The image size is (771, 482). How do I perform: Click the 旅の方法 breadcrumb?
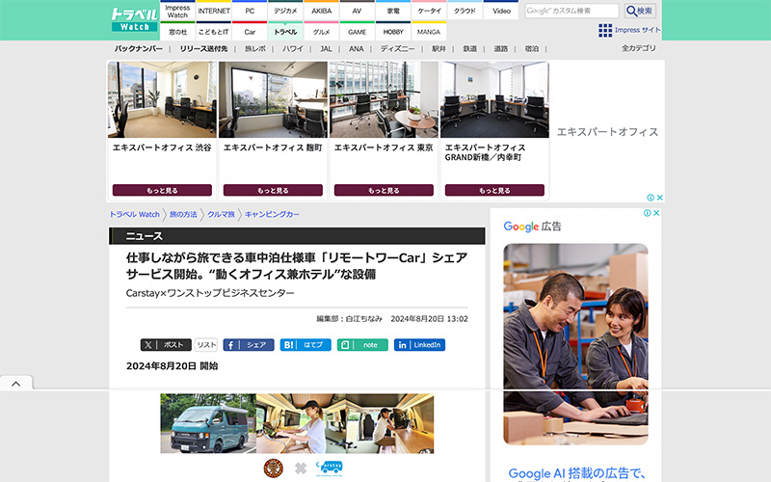tap(183, 214)
